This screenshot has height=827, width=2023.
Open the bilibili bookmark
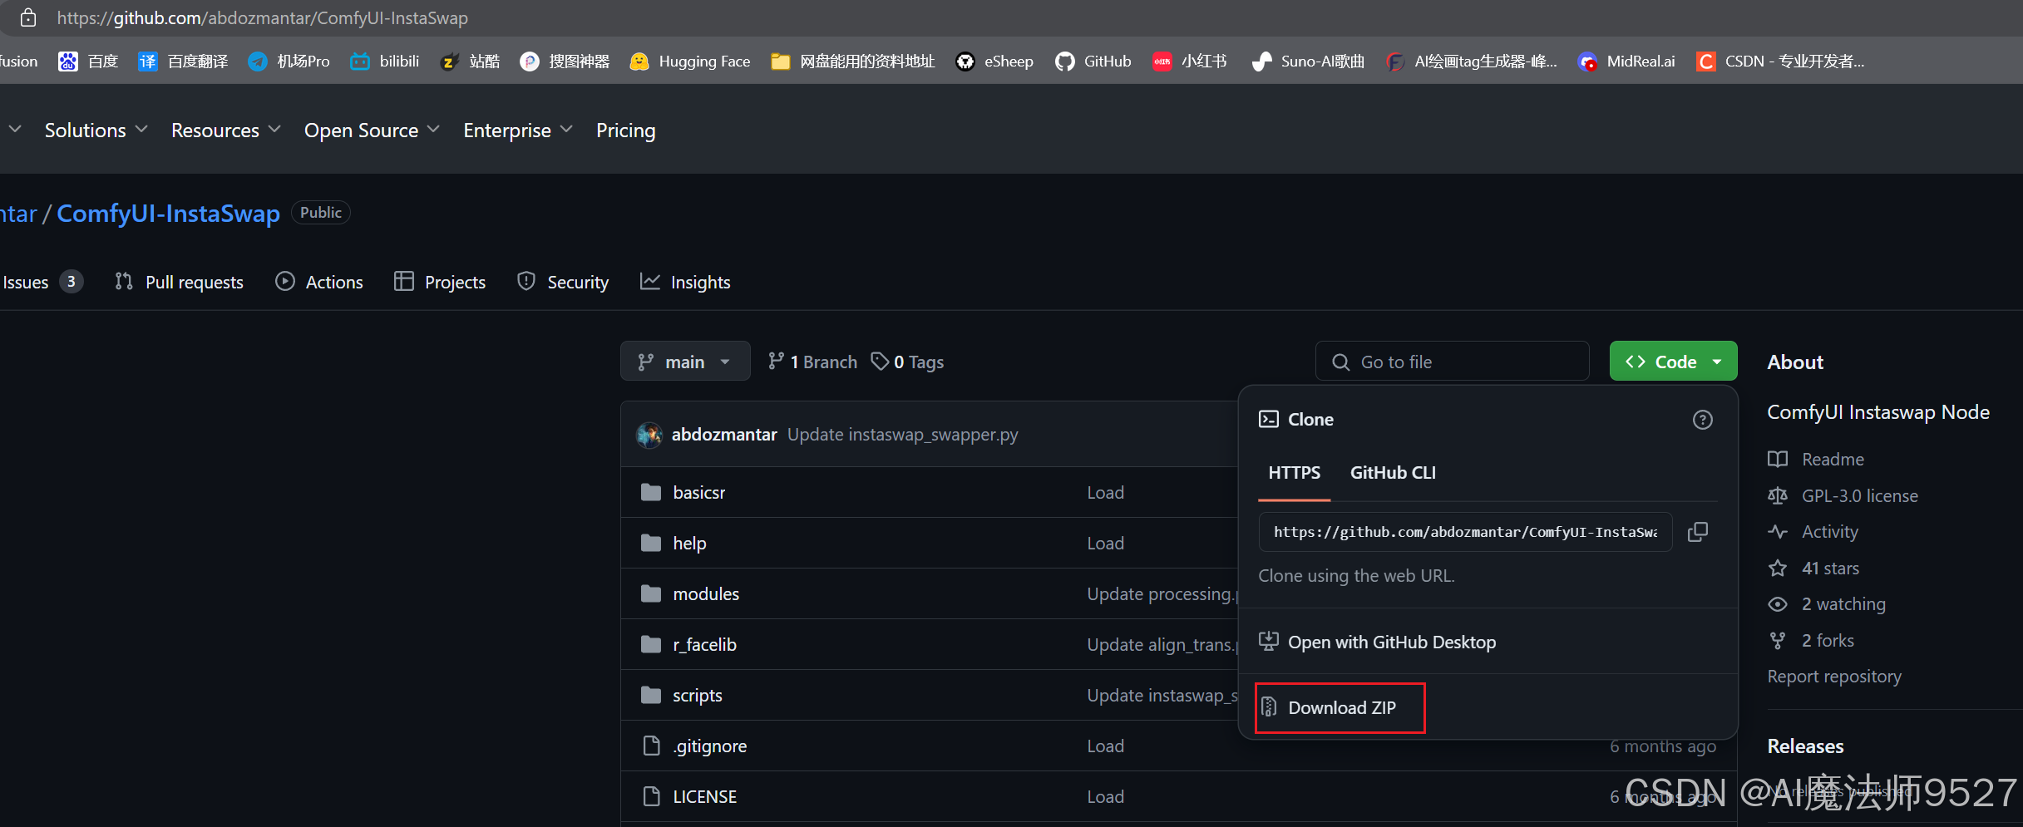coord(384,61)
